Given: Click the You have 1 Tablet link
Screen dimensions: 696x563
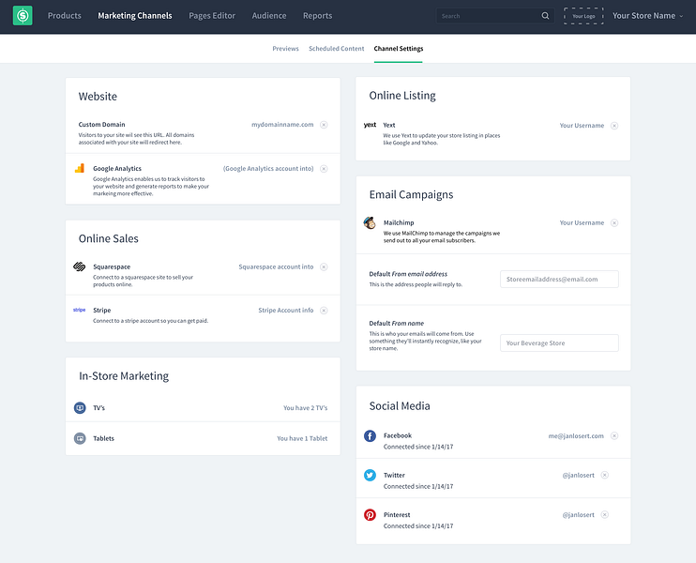Looking at the screenshot, I should 302,439.
